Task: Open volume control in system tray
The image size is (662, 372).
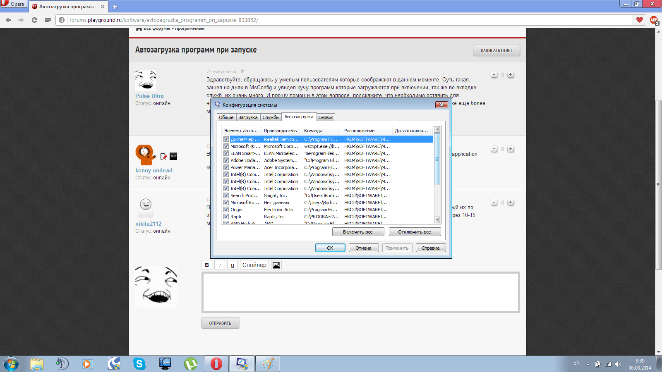Action: (x=618, y=364)
